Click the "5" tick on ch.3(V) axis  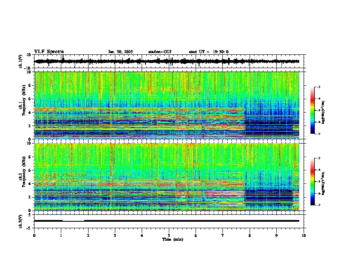(30, 215)
